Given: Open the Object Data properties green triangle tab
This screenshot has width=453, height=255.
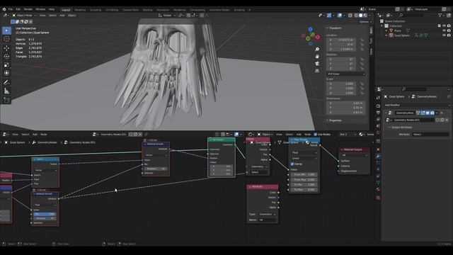Looking at the screenshot, I should click(378, 183).
